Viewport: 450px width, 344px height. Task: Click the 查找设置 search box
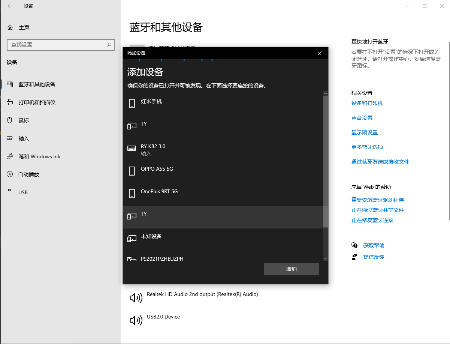61,45
